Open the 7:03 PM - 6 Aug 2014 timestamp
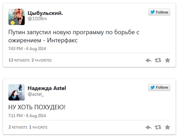This screenshot has width=179, height=137. pos(27,49)
